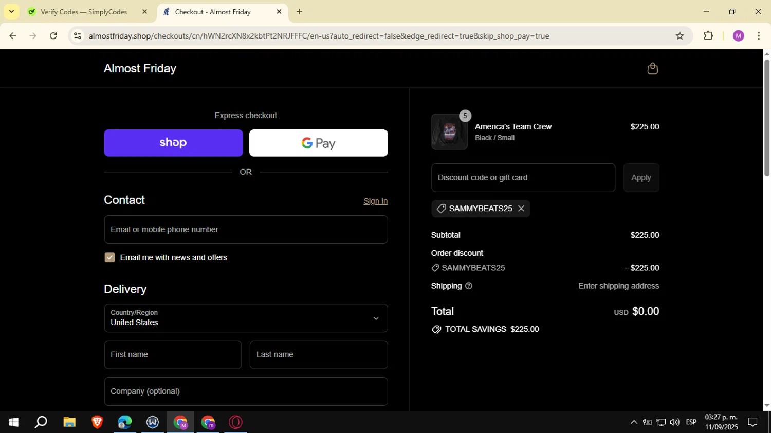View site information icon in address bar
The height and width of the screenshot is (433, 771).
77,36
